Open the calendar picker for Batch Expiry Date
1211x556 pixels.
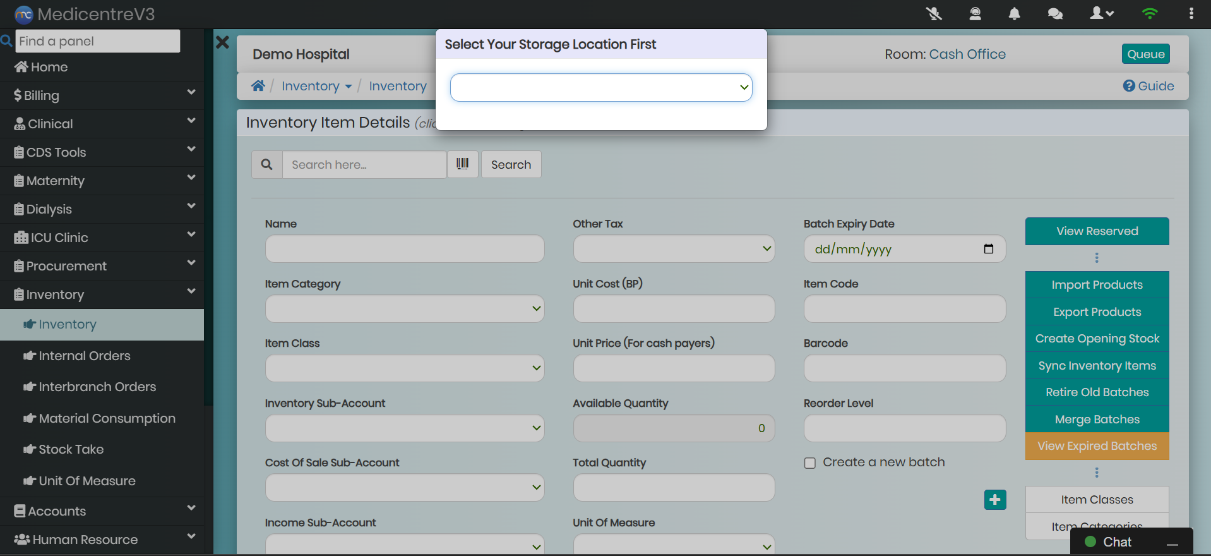[988, 249]
